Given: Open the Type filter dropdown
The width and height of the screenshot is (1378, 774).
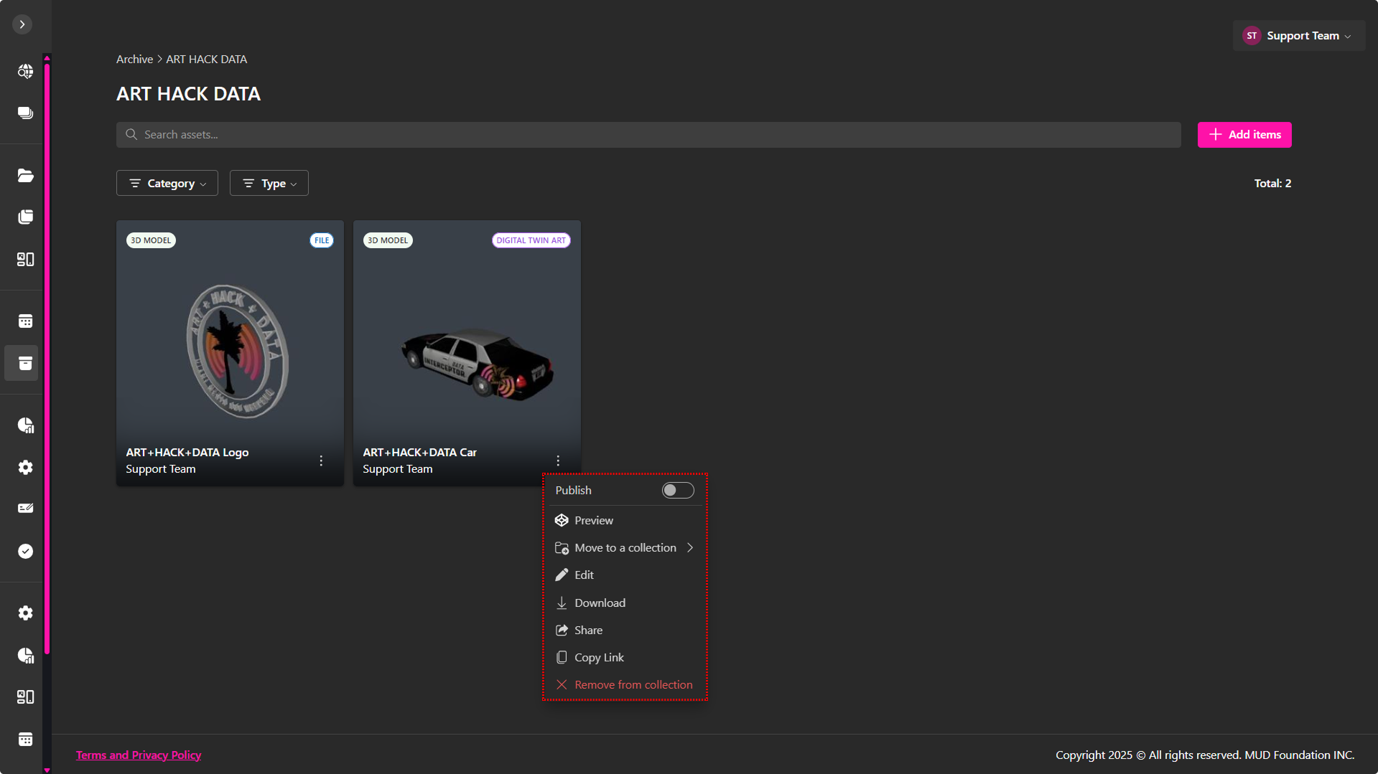Looking at the screenshot, I should click(269, 184).
